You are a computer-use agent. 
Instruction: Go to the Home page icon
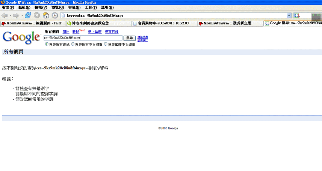[46, 15]
